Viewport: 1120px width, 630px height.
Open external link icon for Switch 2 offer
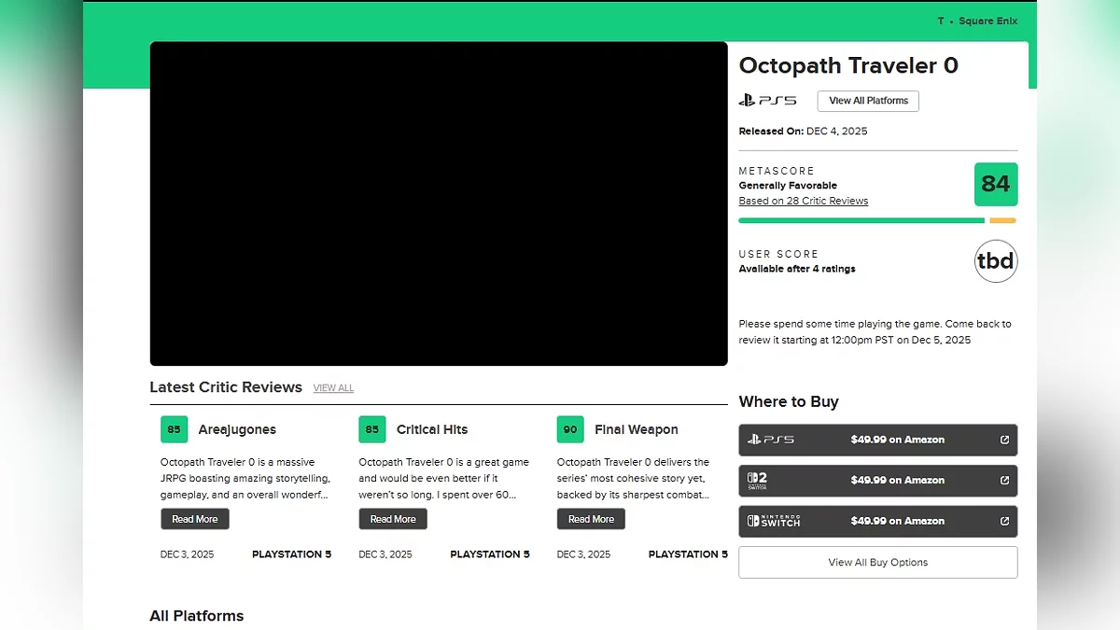[1004, 481]
